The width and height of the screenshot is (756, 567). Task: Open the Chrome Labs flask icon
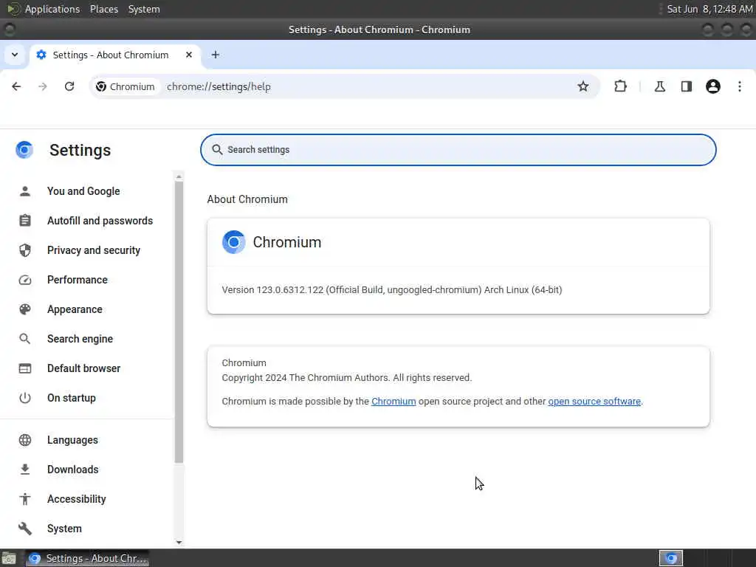click(x=659, y=86)
